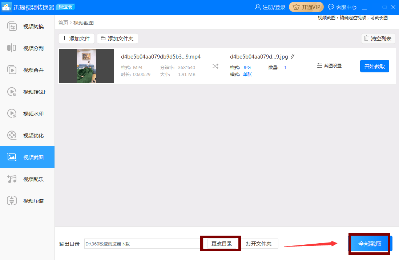Switch to 视频转GIF tool
The image size is (399, 260).
pyautogui.click(x=27, y=92)
